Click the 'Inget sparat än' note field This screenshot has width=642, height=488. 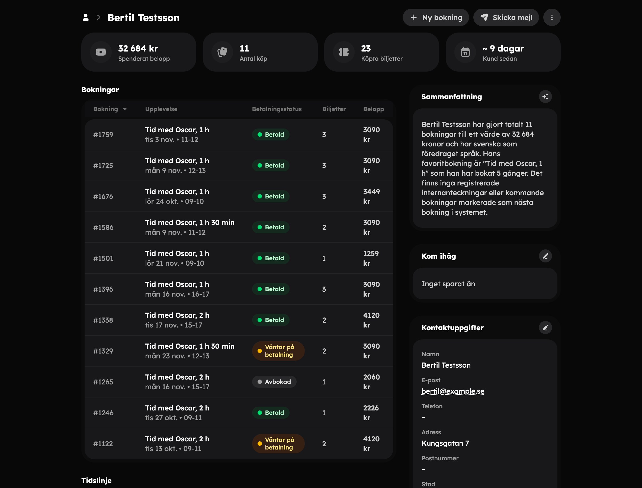point(485,284)
